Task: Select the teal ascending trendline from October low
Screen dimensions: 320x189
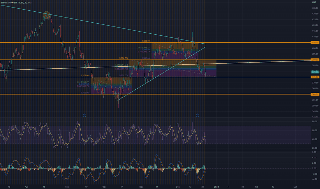Action: 162,74
